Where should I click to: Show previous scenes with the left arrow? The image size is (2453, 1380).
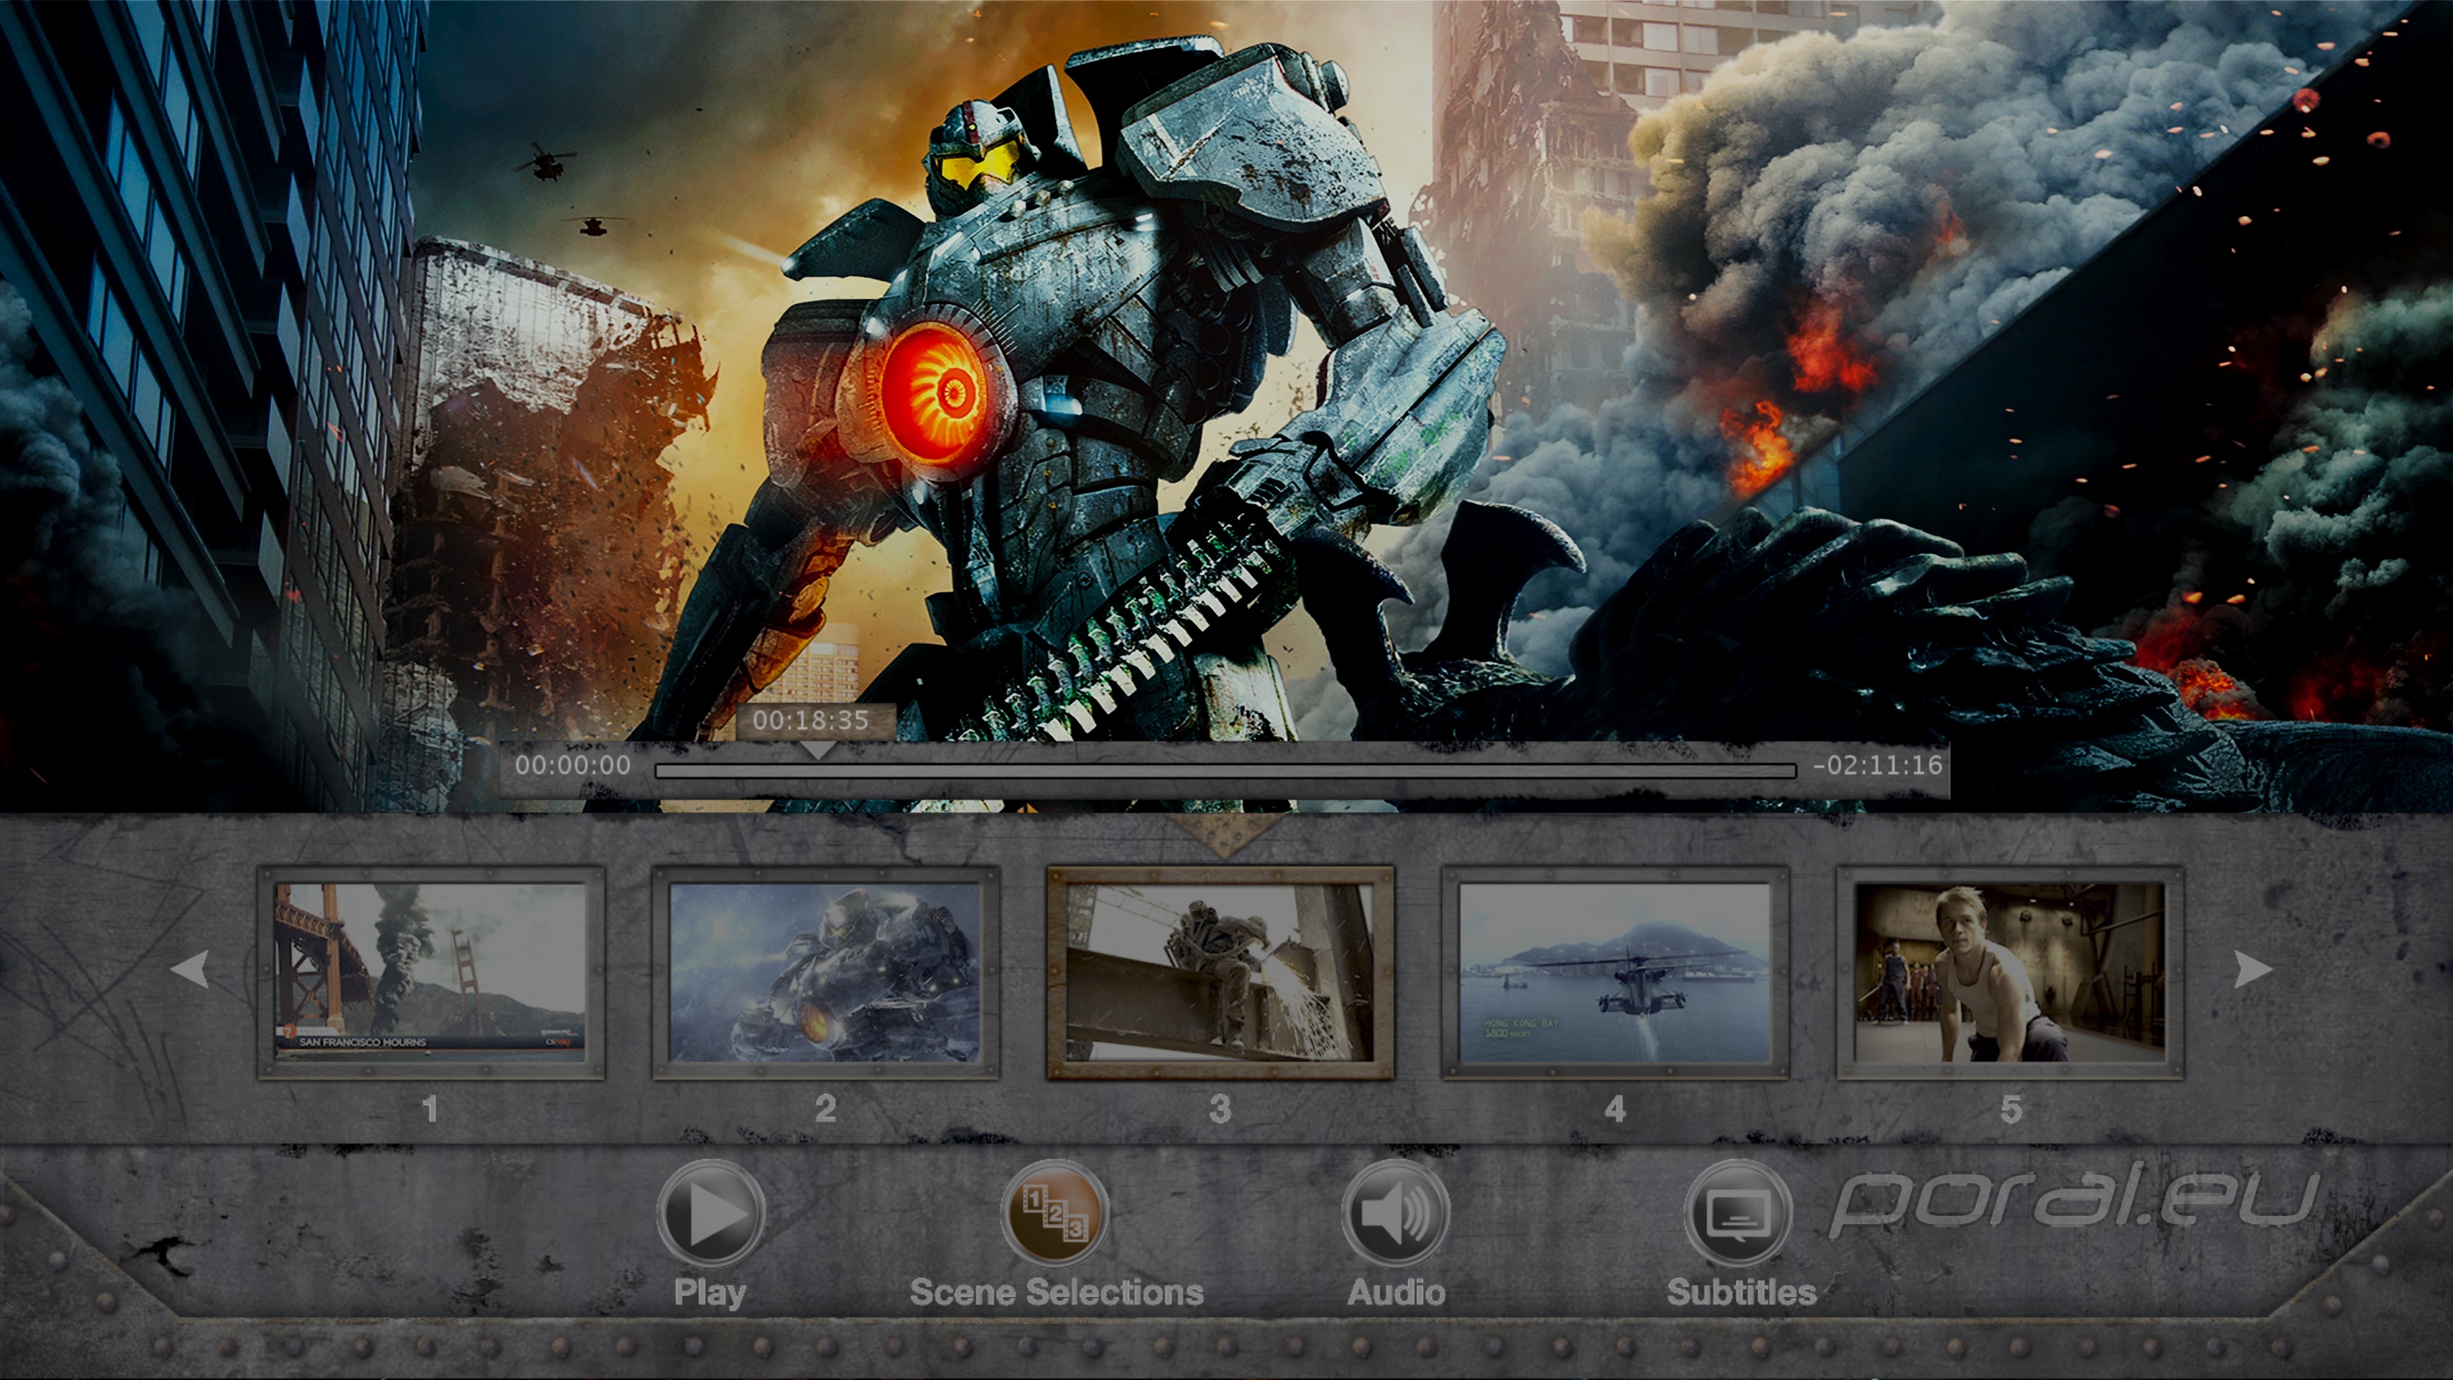(190, 970)
